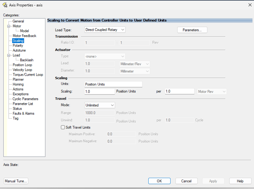Open the Manual Tune... dialog
The width and height of the screenshot is (254, 189).
tap(16, 181)
